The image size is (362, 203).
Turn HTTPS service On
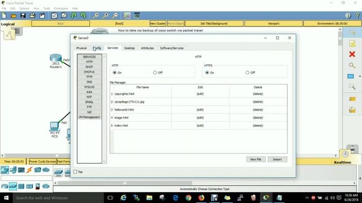tap(207, 73)
